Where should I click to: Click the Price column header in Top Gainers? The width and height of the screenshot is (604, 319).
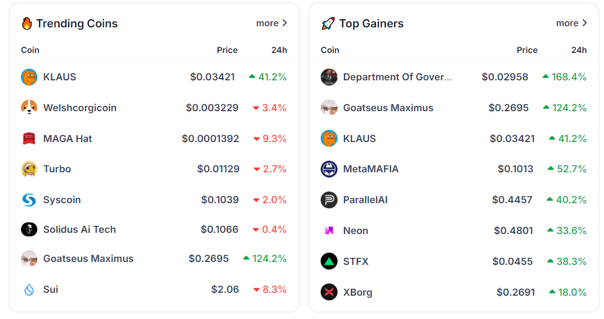pos(527,50)
